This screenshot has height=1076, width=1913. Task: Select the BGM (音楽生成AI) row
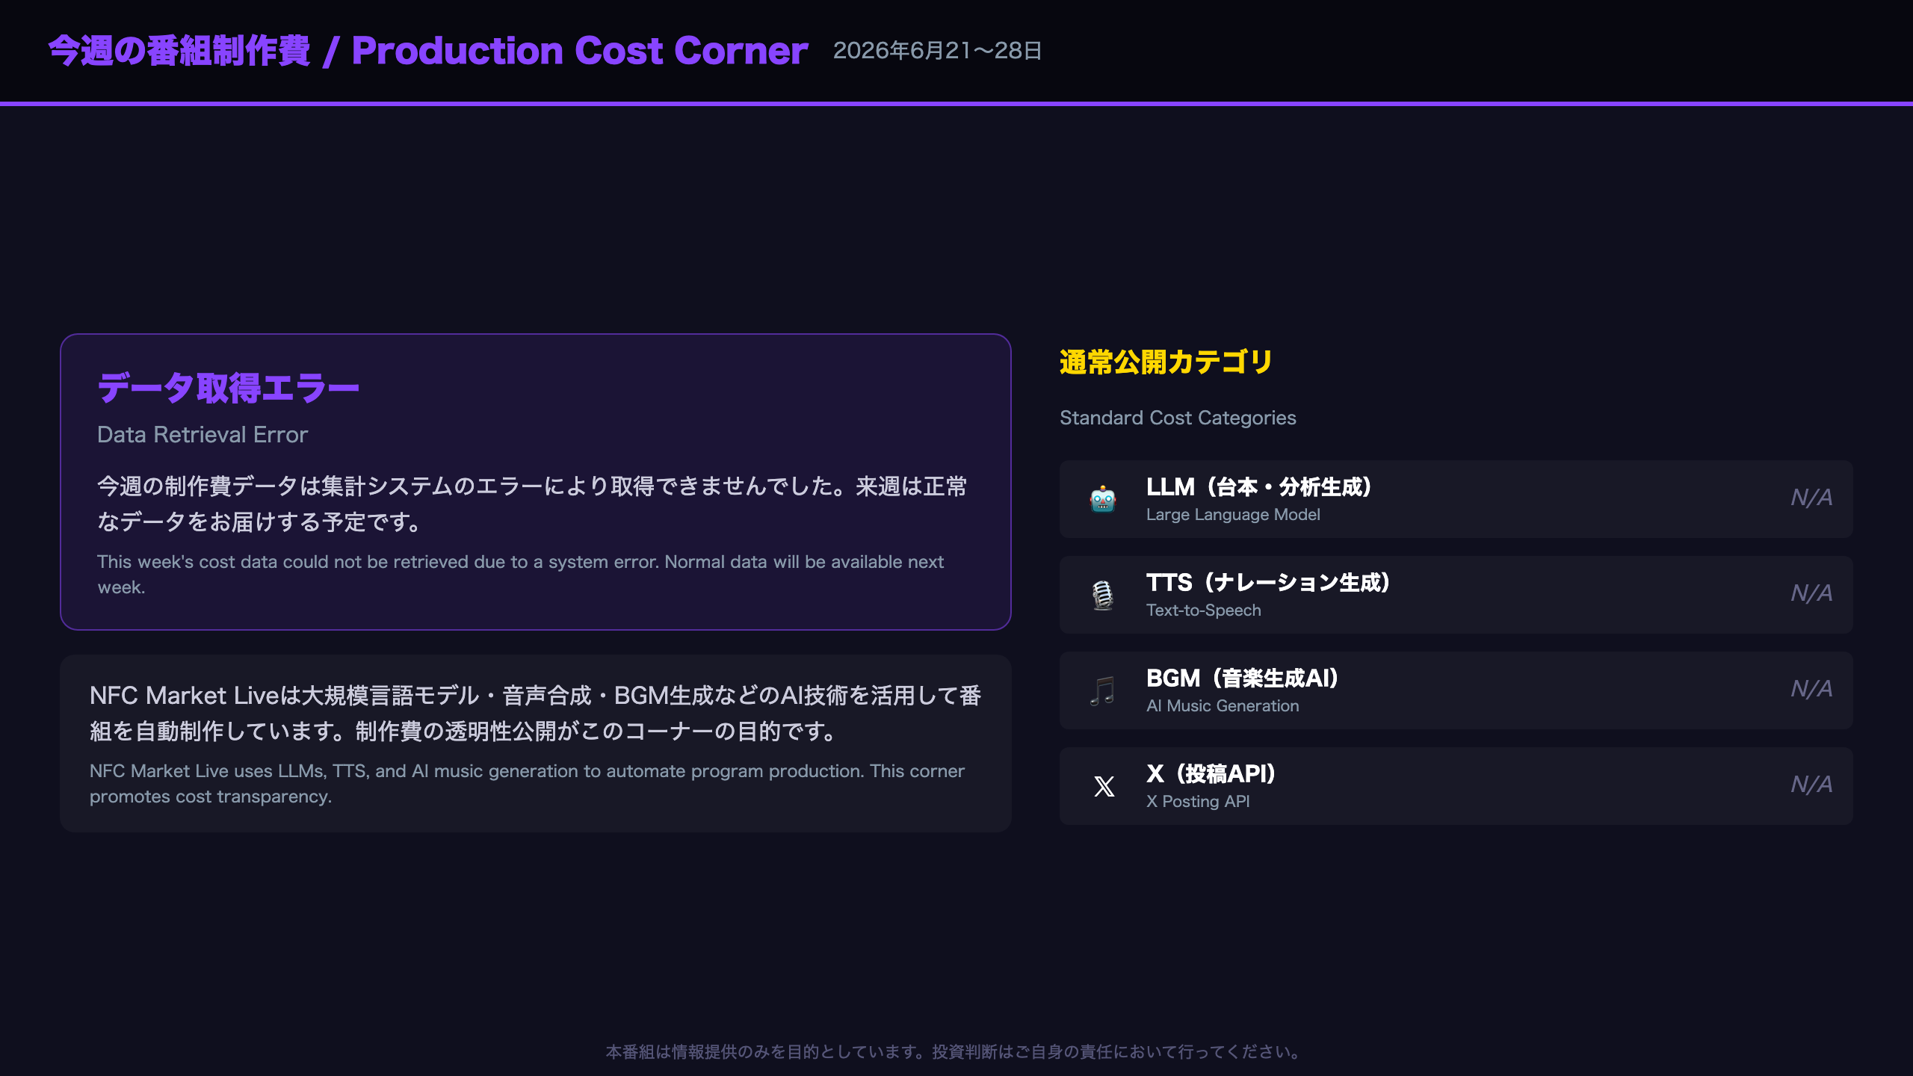point(1456,690)
